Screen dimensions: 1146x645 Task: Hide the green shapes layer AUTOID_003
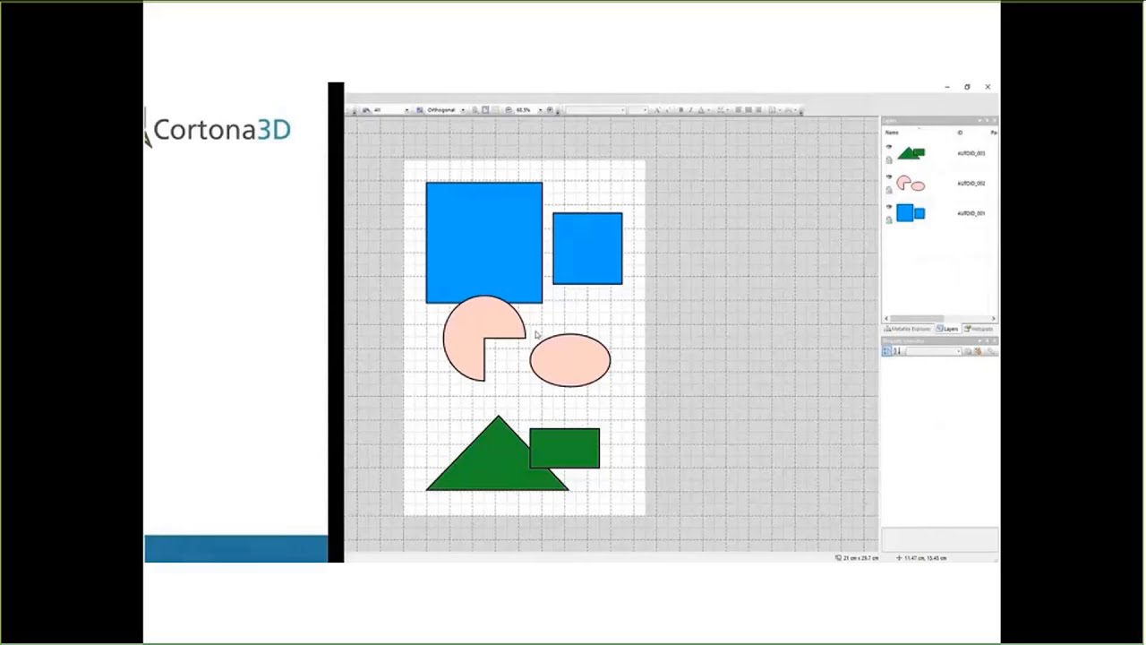tap(889, 147)
